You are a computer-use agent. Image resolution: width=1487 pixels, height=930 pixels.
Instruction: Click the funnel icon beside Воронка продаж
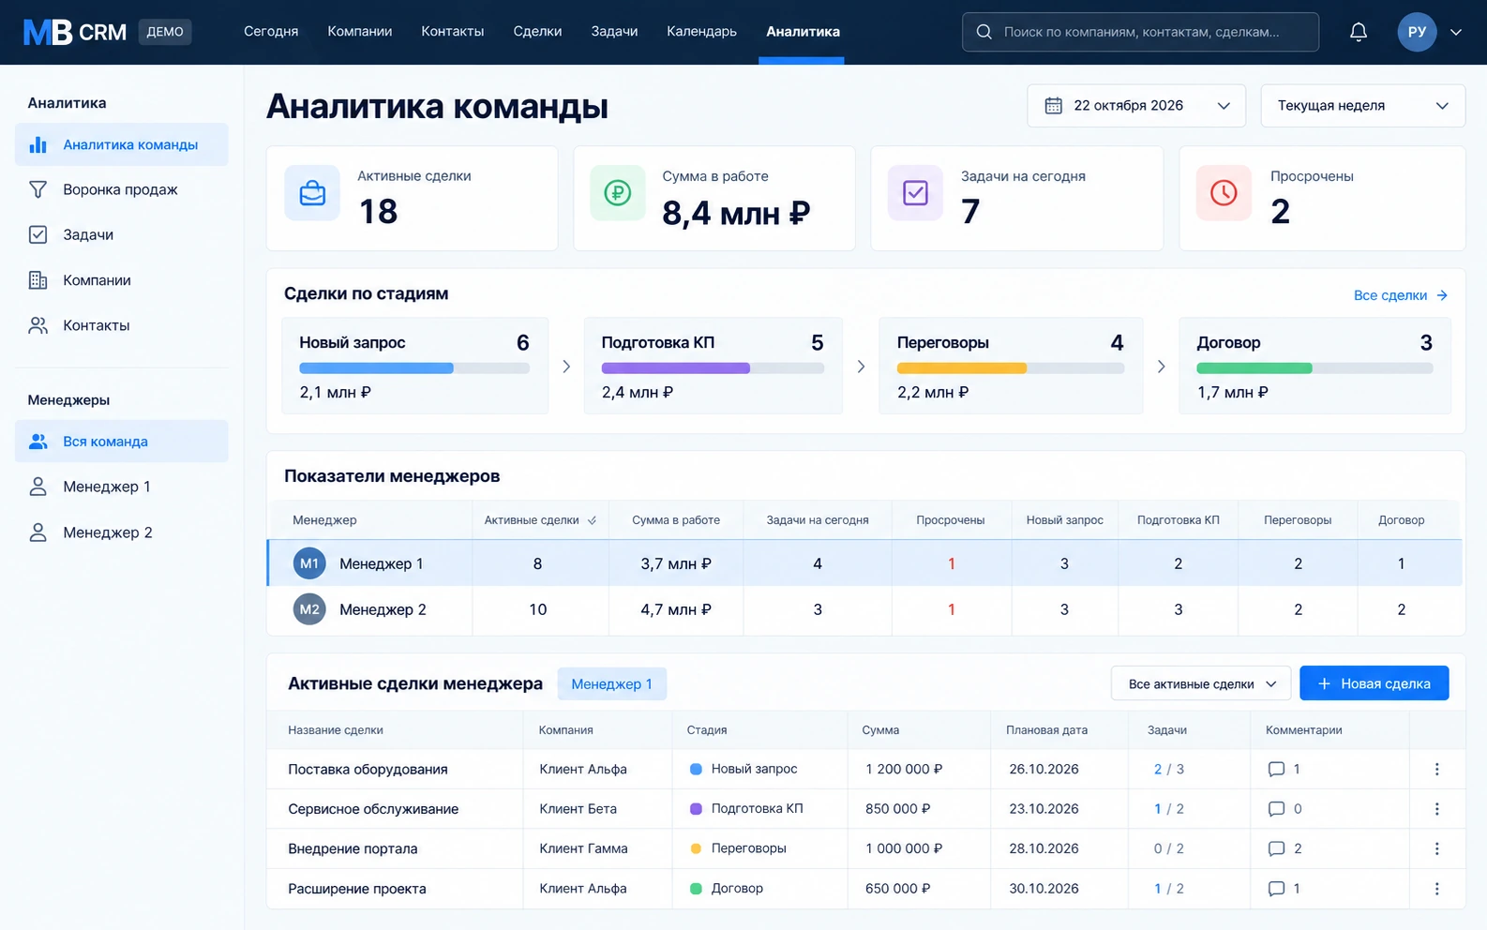tap(38, 189)
